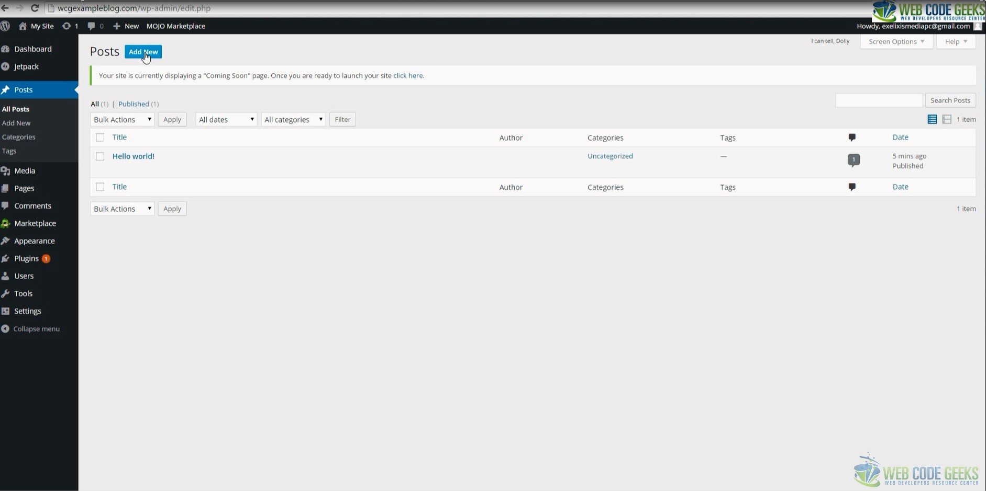This screenshot has height=491, width=986.
Task: Expand the Help panel
Action: [956, 41]
